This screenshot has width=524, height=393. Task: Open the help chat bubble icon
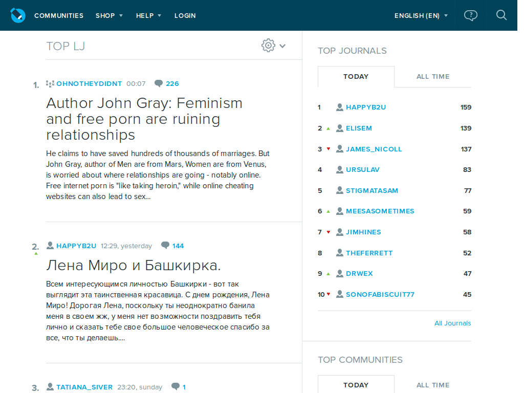(x=471, y=15)
